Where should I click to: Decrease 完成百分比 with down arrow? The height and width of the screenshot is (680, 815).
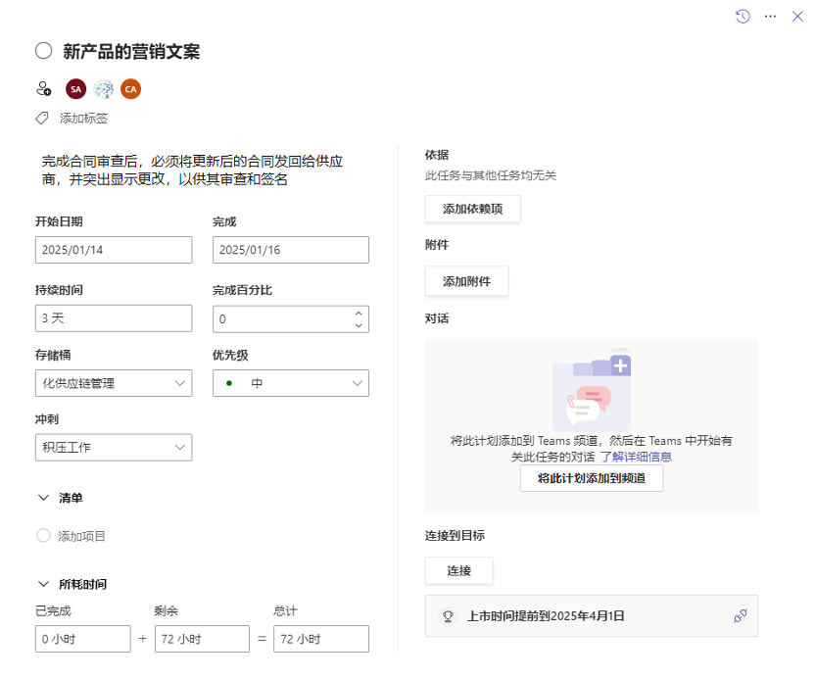point(359,325)
